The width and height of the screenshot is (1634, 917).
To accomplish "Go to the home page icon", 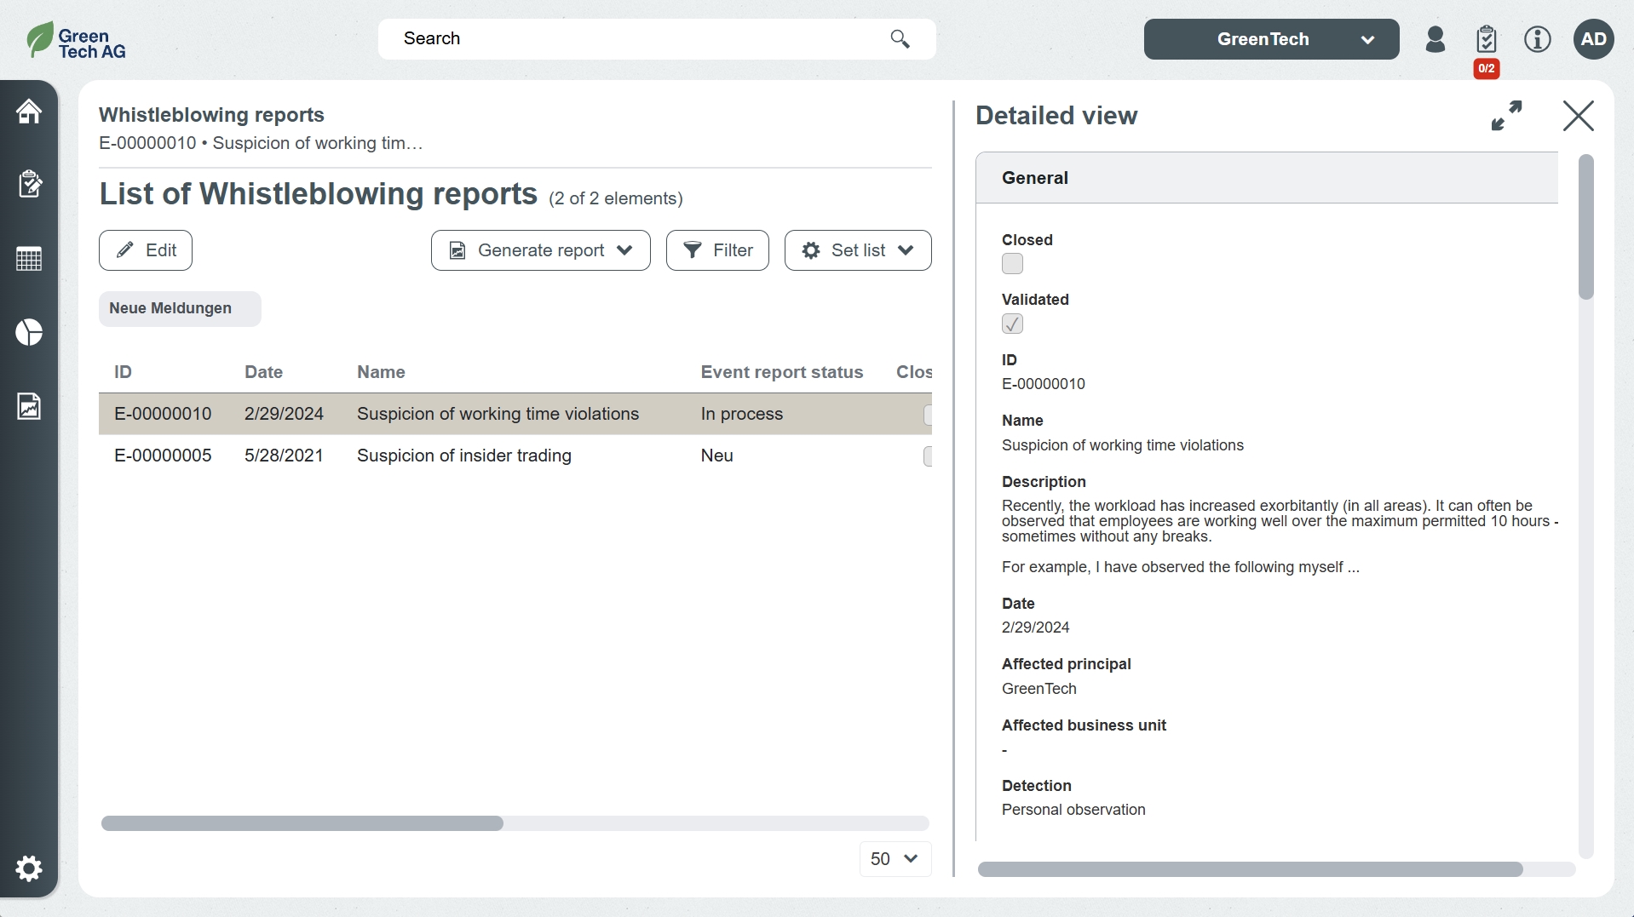I will click(29, 112).
